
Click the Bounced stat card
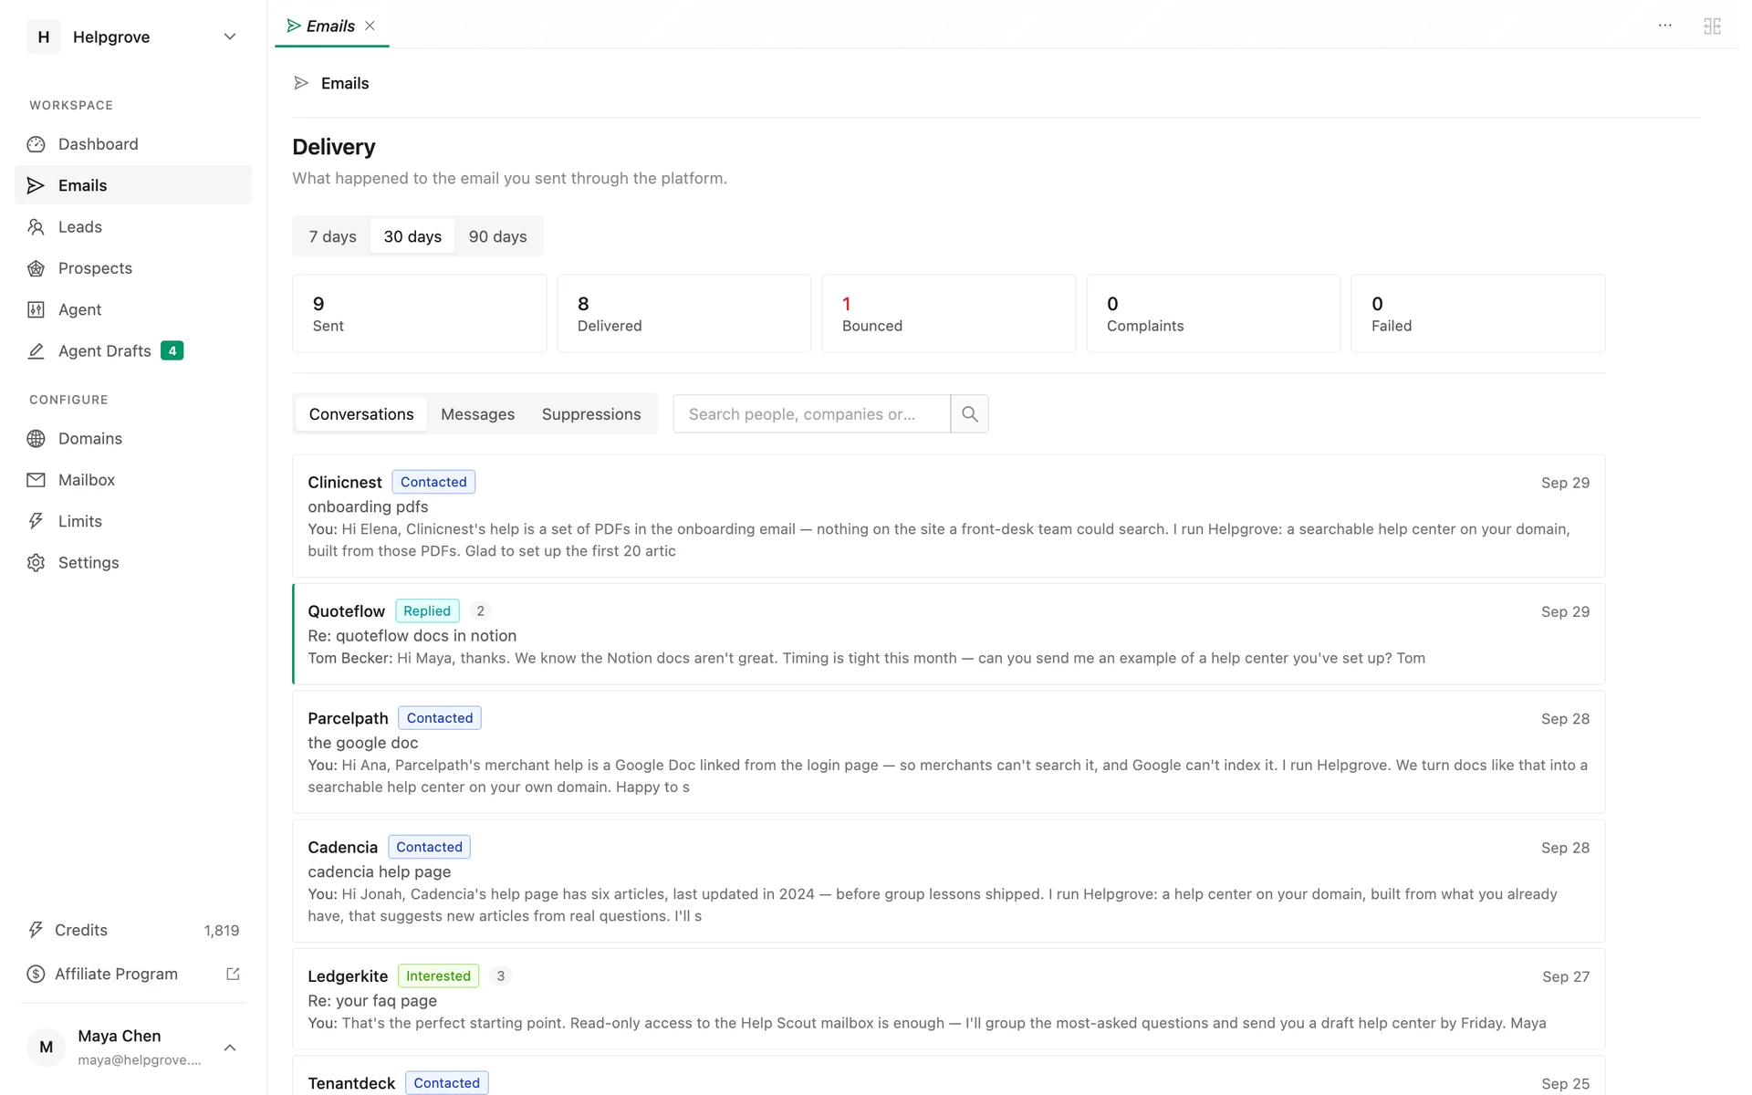(948, 313)
